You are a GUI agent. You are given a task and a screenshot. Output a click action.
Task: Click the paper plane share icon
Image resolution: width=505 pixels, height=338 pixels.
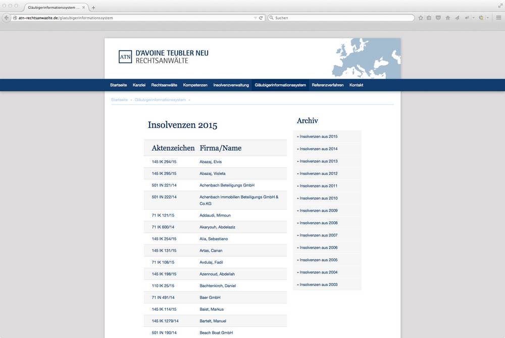coord(457,18)
